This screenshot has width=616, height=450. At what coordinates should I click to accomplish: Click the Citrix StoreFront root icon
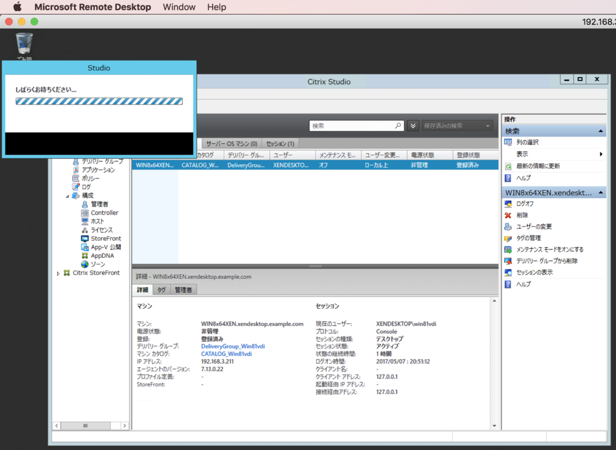click(x=67, y=273)
